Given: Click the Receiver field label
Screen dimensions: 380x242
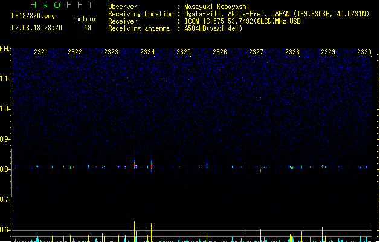Looking at the screenshot, I should click(x=123, y=21).
